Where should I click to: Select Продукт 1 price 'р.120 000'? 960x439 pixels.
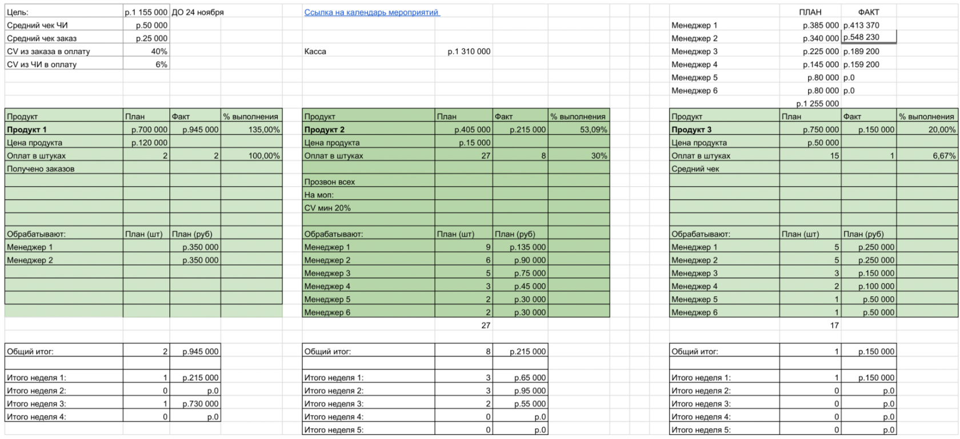(x=146, y=143)
